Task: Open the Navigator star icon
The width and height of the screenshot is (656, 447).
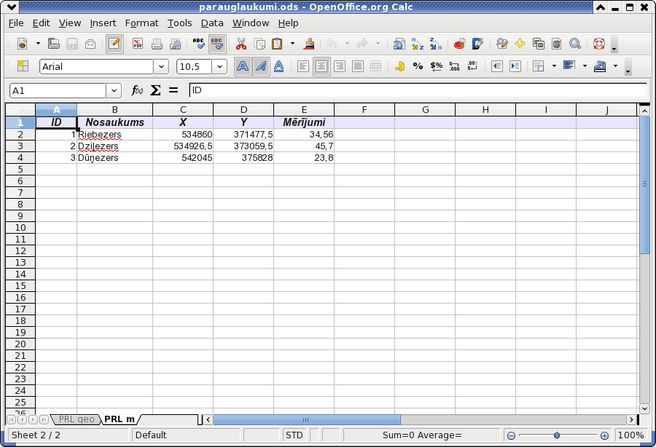Action: (x=520, y=44)
